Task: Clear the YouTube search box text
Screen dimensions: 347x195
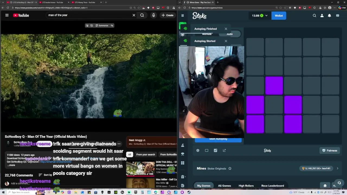Action: pos(134,15)
